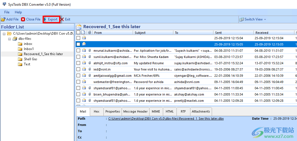Click attachment clip icon on bisen_bhupendra row
The height and width of the screenshot is (141, 297).
[90, 94]
